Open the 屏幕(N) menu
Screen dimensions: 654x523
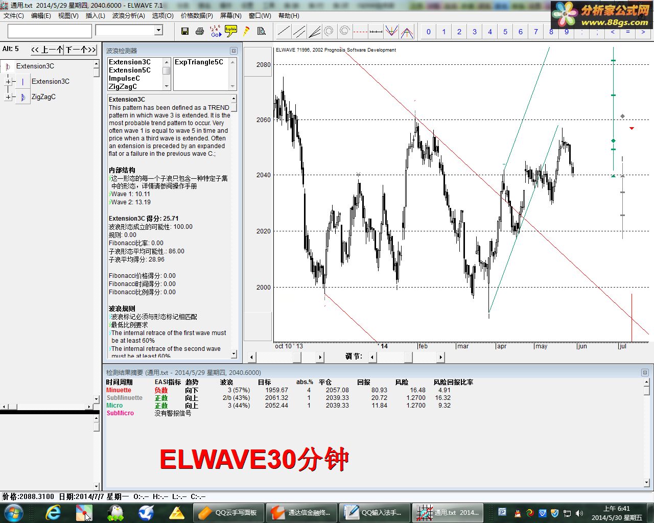[231, 16]
